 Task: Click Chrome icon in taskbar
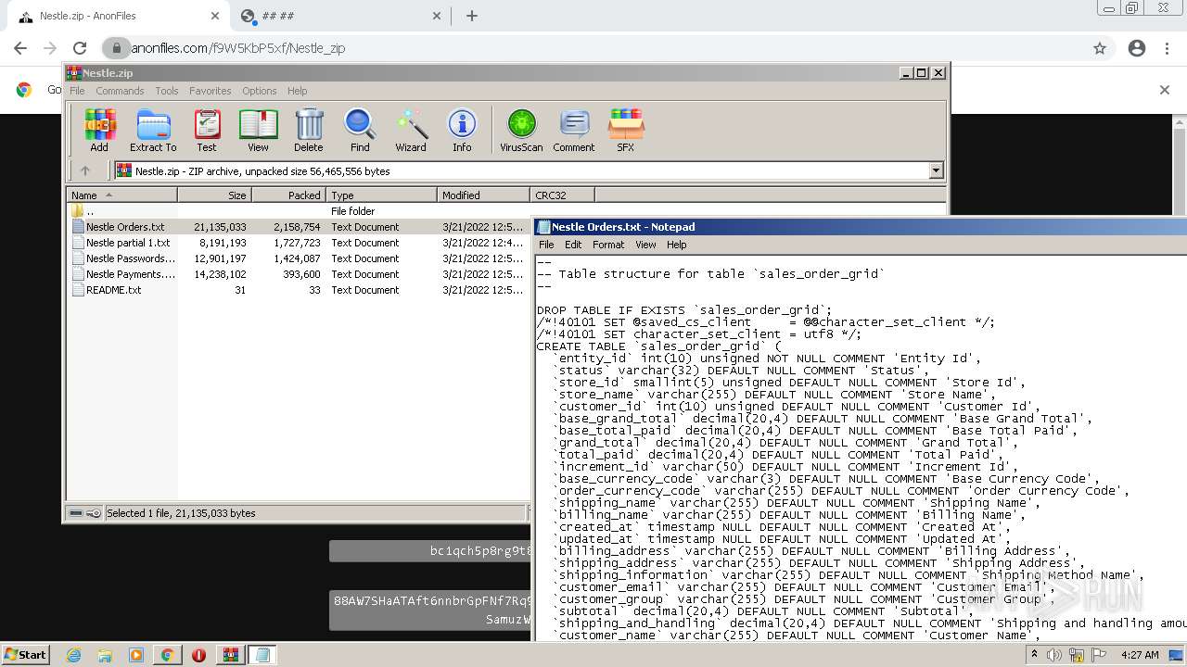pyautogui.click(x=167, y=655)
